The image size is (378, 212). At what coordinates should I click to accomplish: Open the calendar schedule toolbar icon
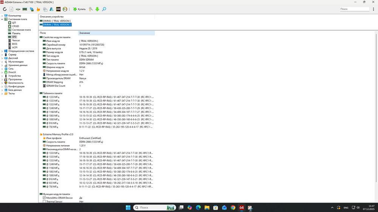pos(45,9)
